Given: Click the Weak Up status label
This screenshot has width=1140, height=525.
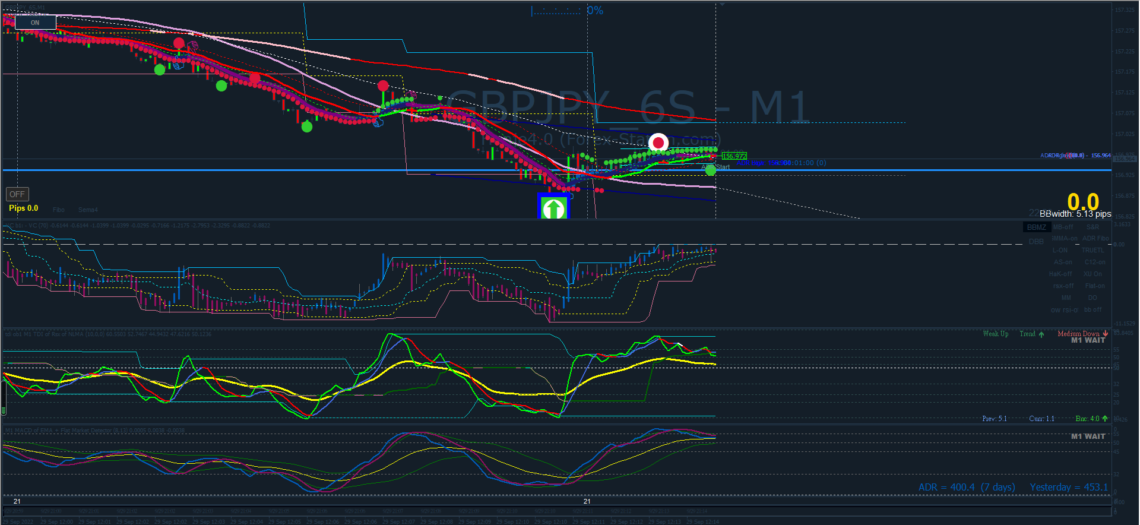Looking at the screenshot, I should pyautogui.click(x=996, y=334).
